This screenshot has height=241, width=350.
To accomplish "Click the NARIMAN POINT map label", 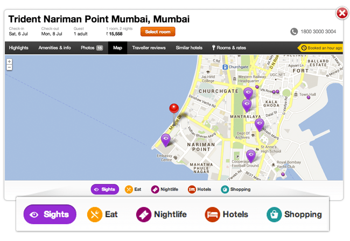I will [x=201, y=147].
